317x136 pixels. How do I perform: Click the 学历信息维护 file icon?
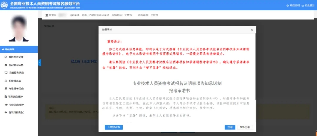[6, 97]
